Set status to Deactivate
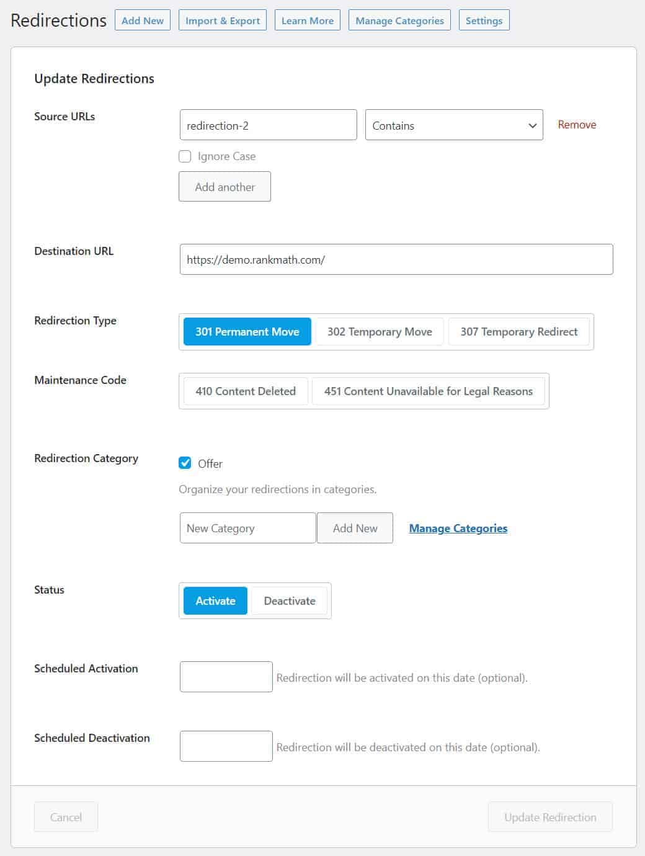 point(289,601)
